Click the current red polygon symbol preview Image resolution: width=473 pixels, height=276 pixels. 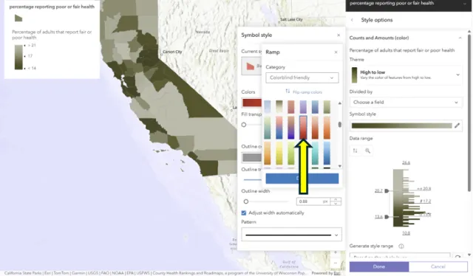251,66
